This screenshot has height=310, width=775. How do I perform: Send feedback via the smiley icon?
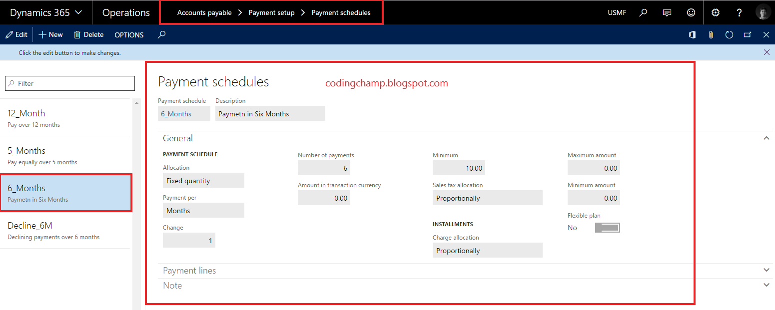click(x=691, y=12)
